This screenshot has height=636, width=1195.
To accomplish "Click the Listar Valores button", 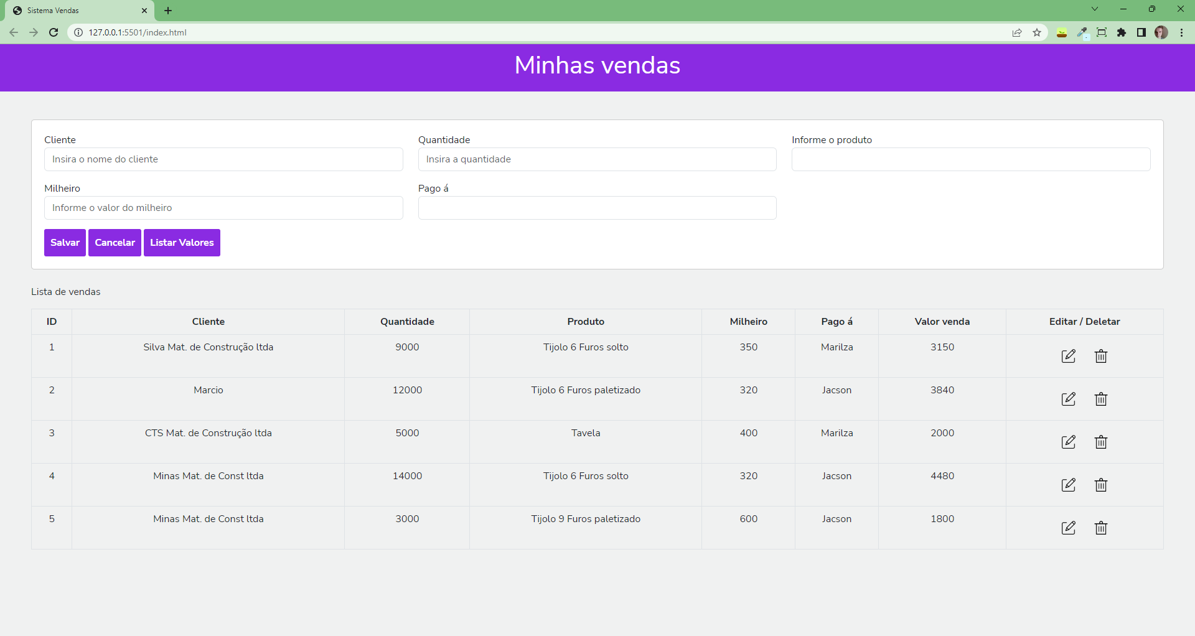I will (182, 243).
